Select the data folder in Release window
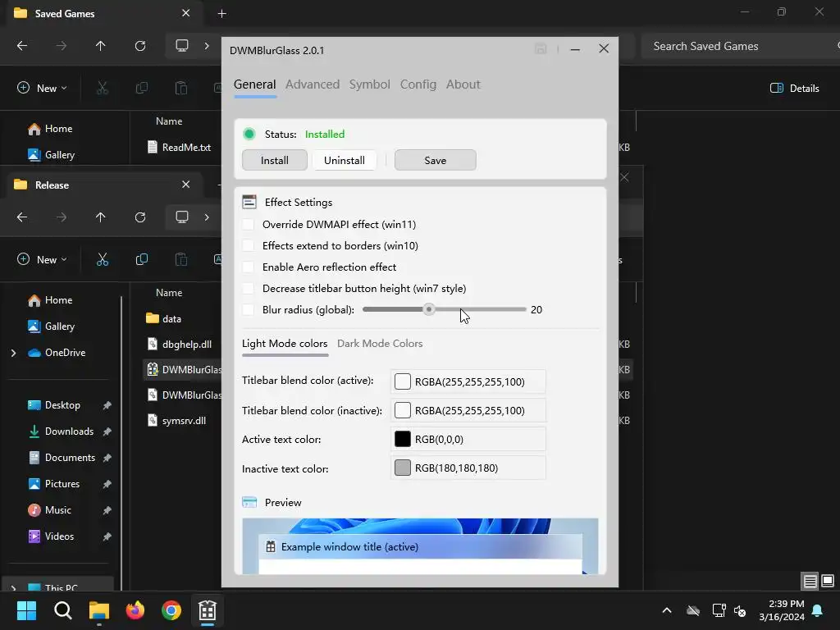 click(x=164, y=318)
